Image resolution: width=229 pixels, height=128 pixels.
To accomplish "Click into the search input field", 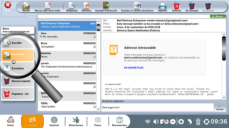I will (x=124, y=16).
